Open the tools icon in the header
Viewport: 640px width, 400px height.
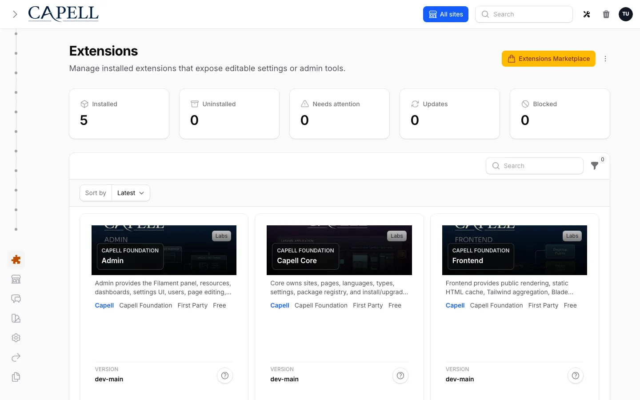pos(587,14)
